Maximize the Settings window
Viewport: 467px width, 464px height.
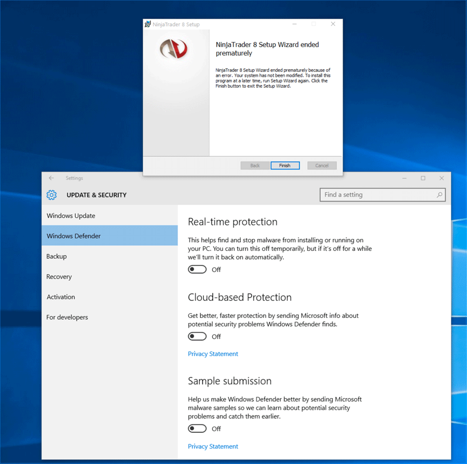(x=423, y=178)
